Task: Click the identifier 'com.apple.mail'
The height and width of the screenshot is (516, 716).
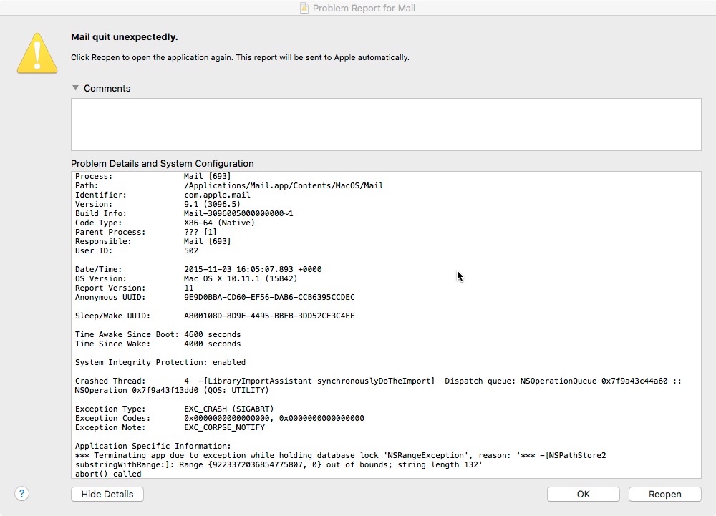Action: 218,195
